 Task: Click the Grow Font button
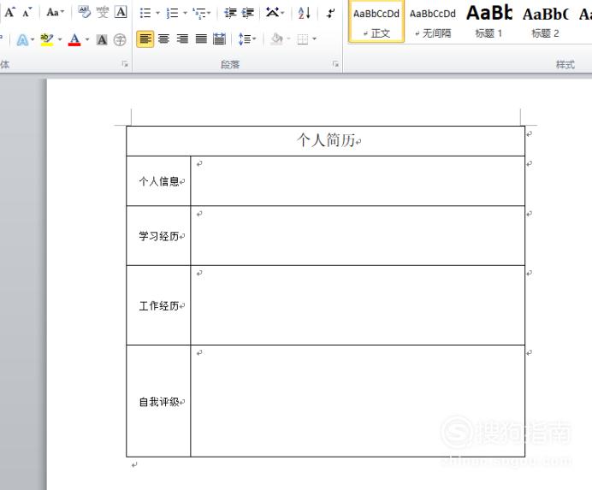(x=9, y=13)
